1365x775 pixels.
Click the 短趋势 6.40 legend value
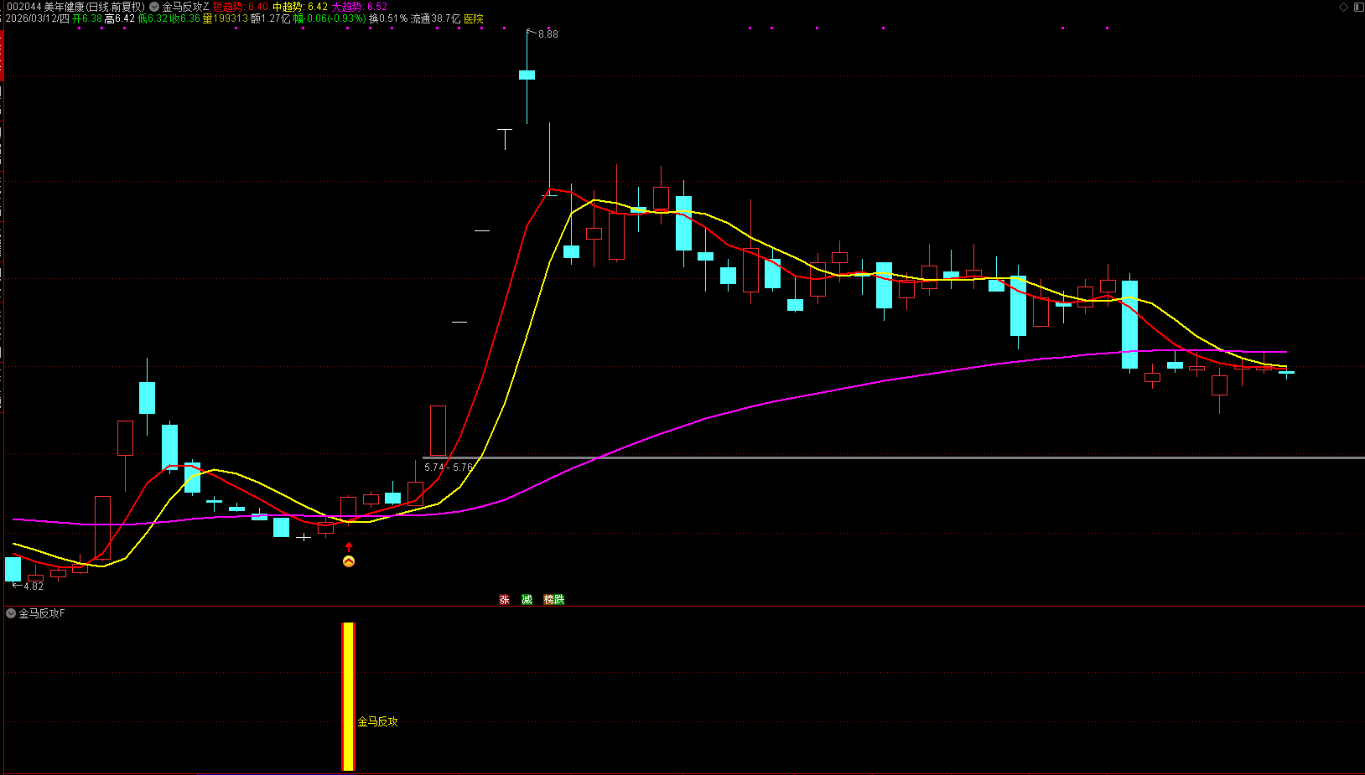pyautogui.click(x=241, y=7)
